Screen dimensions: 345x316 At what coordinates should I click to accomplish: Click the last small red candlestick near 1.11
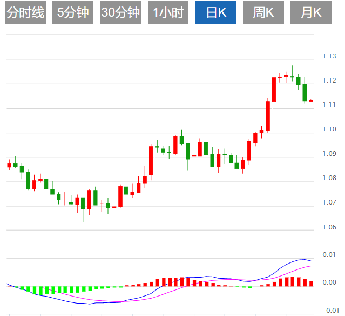pos(311,101)
